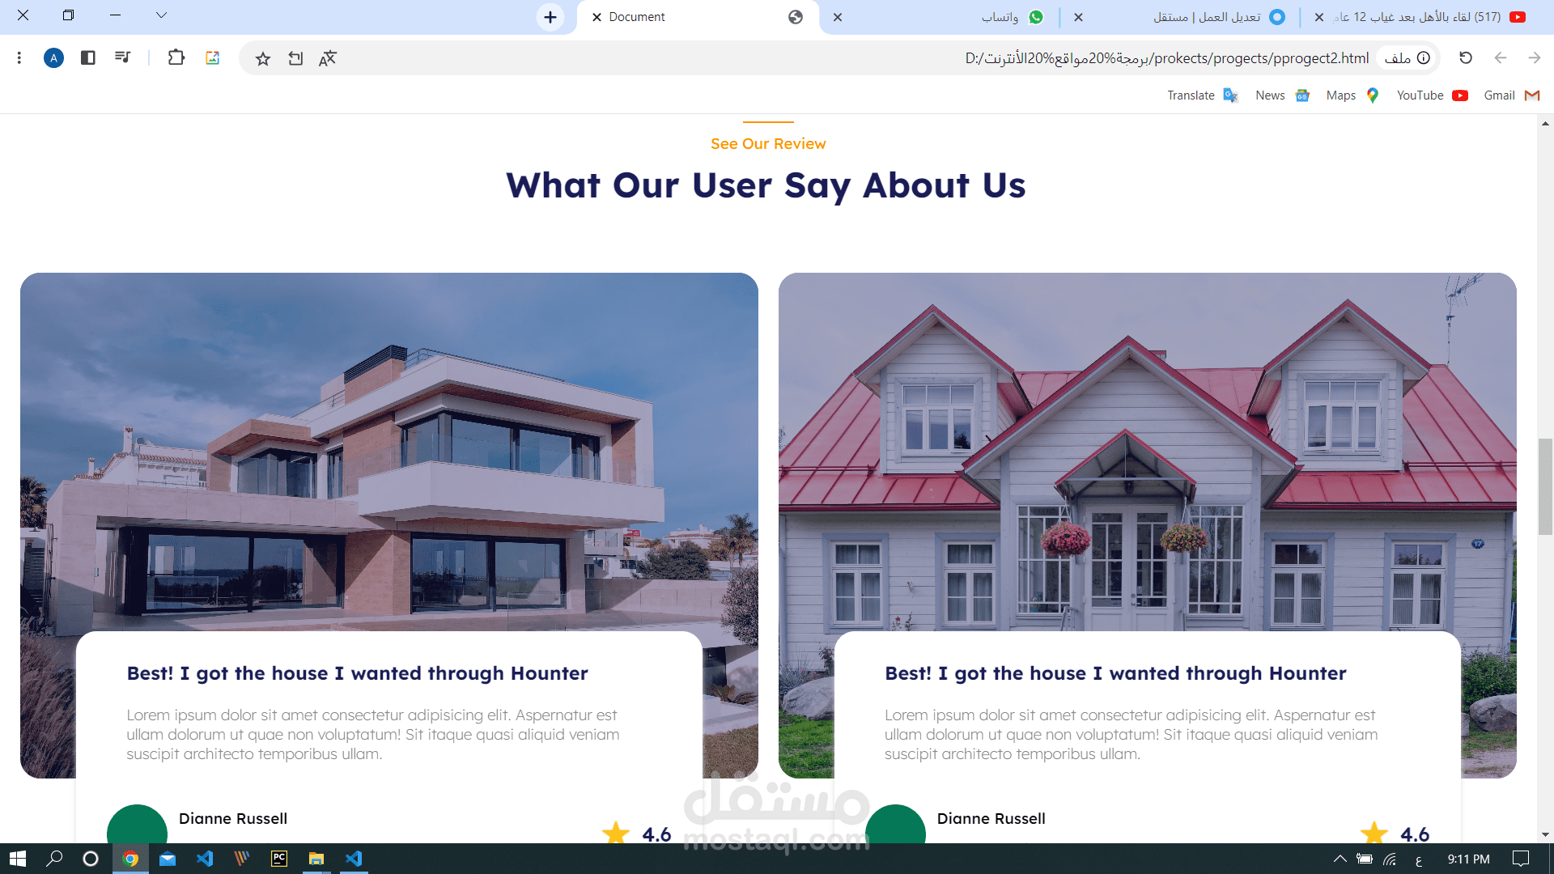
Task: Bookmark this page with the star icon
Action: 262,58
